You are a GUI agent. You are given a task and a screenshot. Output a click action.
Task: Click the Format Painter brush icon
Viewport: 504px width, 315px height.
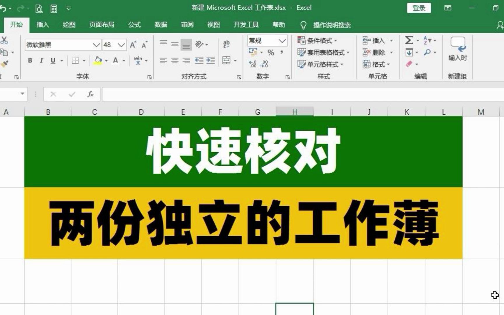(4, 64)
